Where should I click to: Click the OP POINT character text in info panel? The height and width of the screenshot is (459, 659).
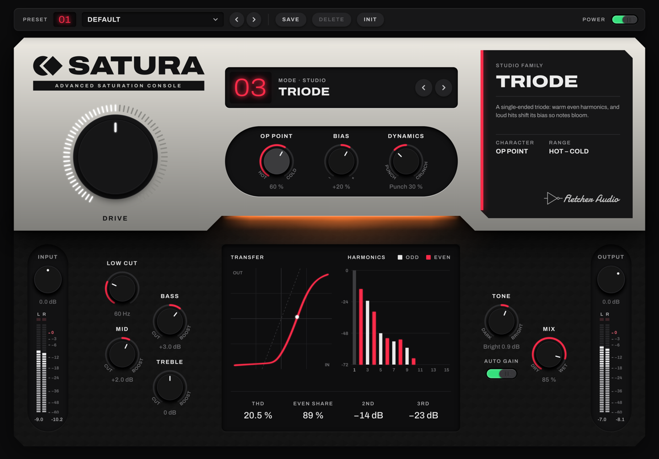click(511, 151)
